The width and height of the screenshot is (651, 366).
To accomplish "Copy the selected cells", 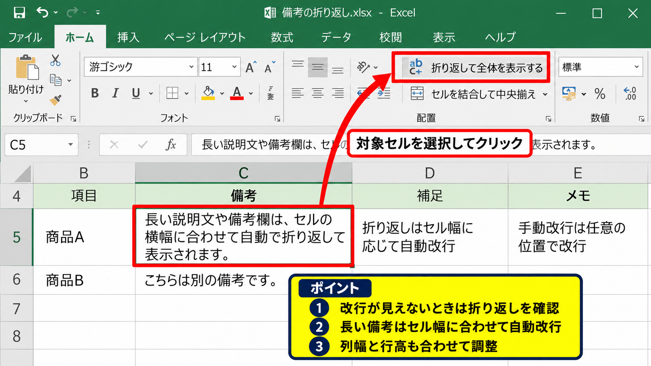I will pos(56,80).
